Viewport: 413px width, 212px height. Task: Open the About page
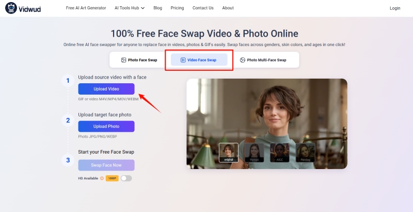point(228,8)
